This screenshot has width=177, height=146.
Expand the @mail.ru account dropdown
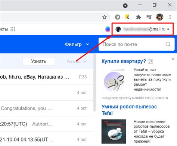(143, 29)
